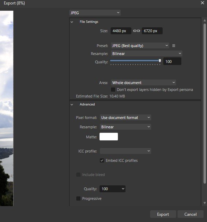This screenshot has width=207, height=222.
Task: Collapse the Advanced section chevron
Action: click(x=72, y=105)
